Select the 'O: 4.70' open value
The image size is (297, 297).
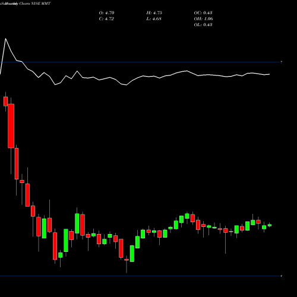pyautogui.click(x=106, y=13)
